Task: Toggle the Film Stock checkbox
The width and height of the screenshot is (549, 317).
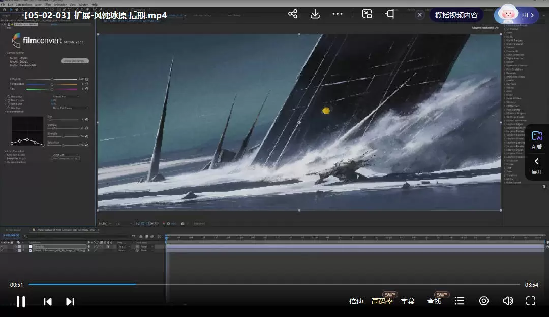Action: pos(9,97)
